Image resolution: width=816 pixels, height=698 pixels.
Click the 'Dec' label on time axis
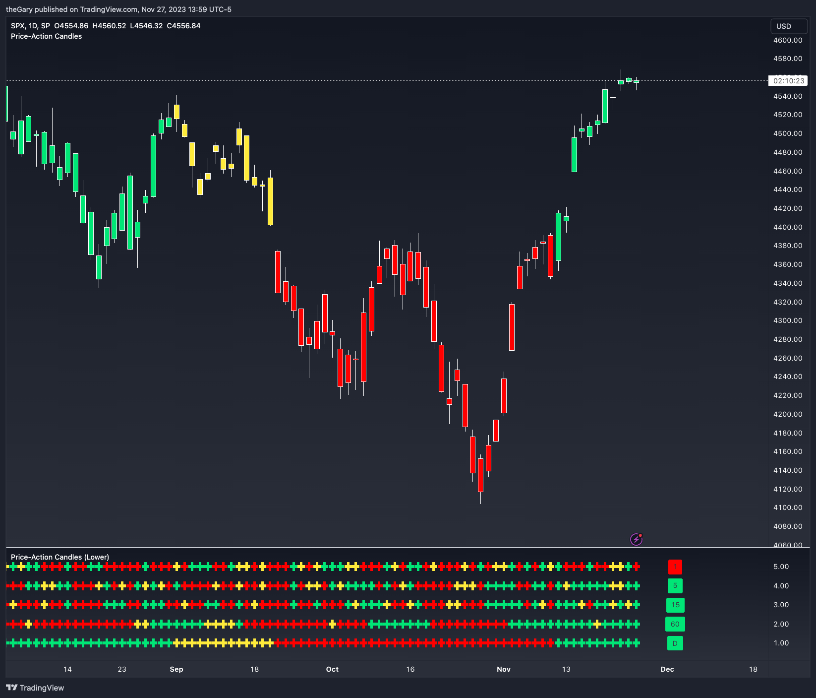point(667,669)
